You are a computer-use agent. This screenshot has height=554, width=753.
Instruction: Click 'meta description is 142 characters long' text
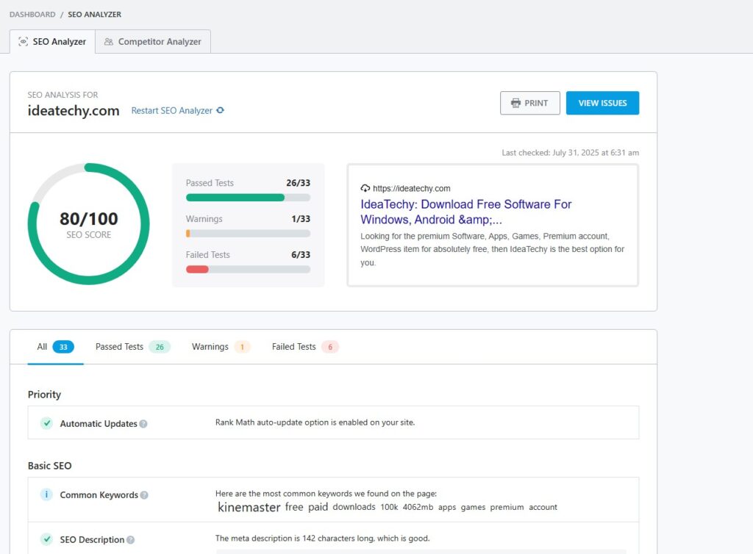click(322, 539)
